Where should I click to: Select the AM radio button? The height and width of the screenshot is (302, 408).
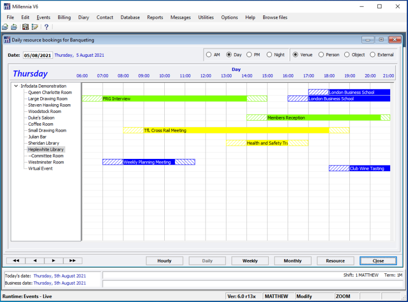(209, 55)
